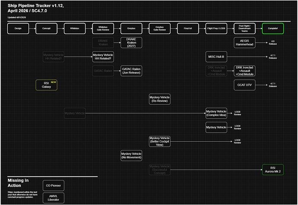Click LOD0 Review label after Better Cockpit arrow
298x205 pixels.
click(x=238, y=142)
